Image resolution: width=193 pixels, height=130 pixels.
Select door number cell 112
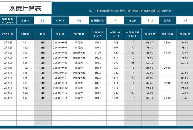pos(25,48)
